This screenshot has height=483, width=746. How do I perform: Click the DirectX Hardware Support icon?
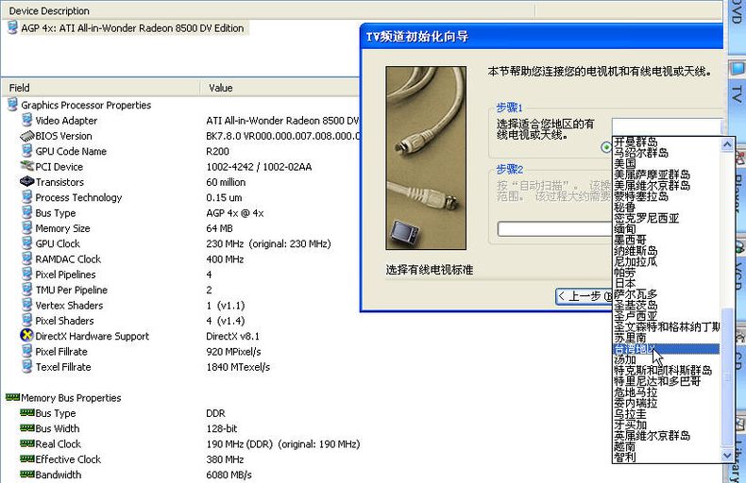27,335
